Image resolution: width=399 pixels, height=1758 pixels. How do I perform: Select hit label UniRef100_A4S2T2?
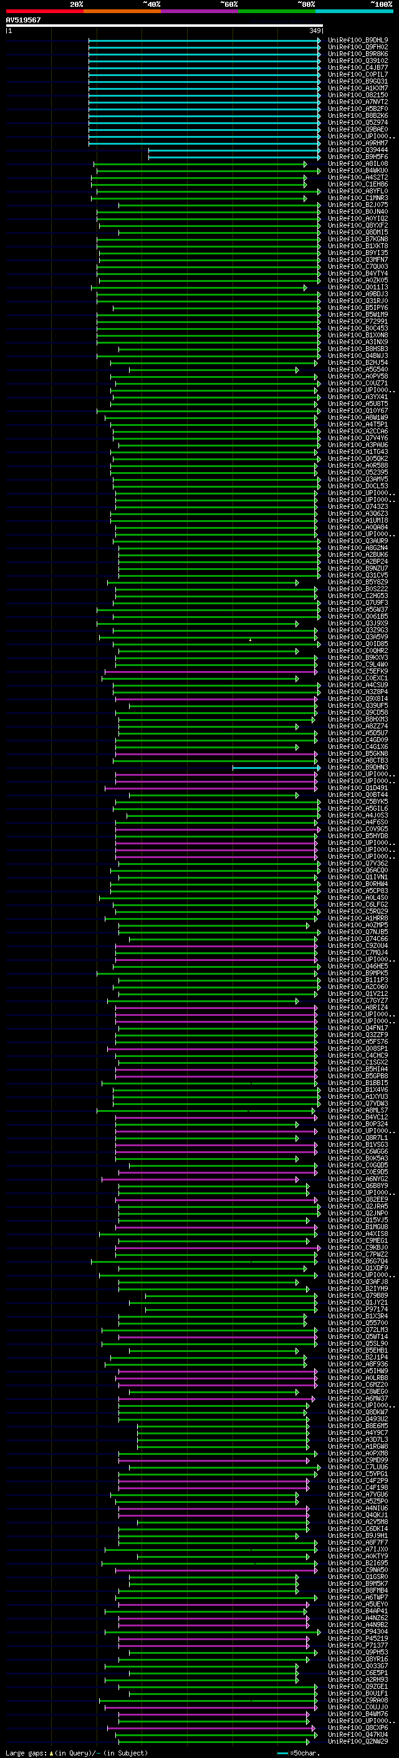[357, 178]
